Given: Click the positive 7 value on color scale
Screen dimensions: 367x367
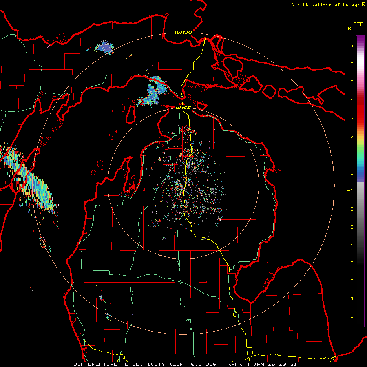Looking at the screenshot, I should coord(352,46).
